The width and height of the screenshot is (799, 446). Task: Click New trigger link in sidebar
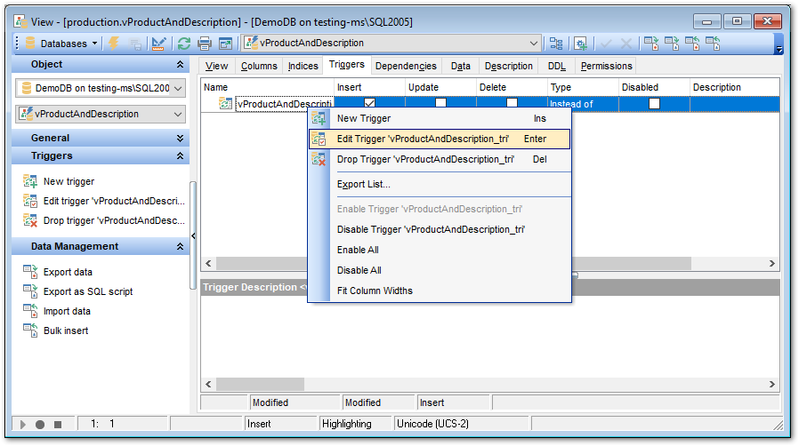69,181
